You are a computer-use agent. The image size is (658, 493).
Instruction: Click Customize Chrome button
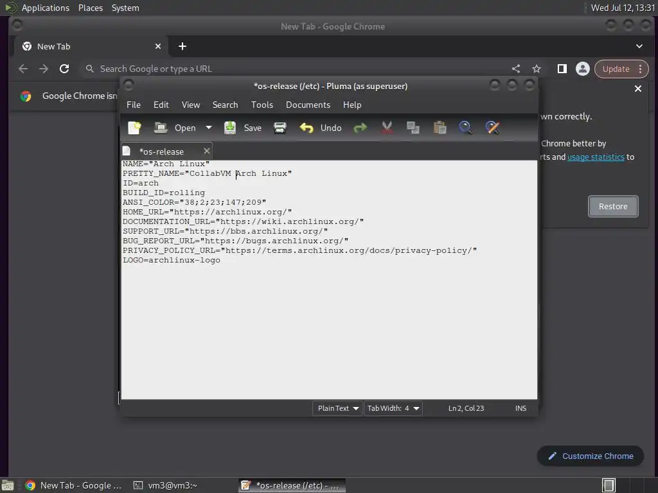click(x=591, y=456)
